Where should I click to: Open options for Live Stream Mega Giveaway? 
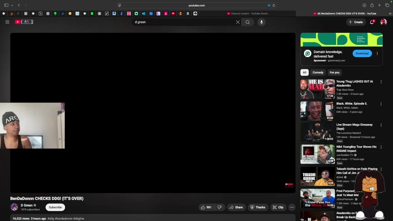[x=381, y=125]
